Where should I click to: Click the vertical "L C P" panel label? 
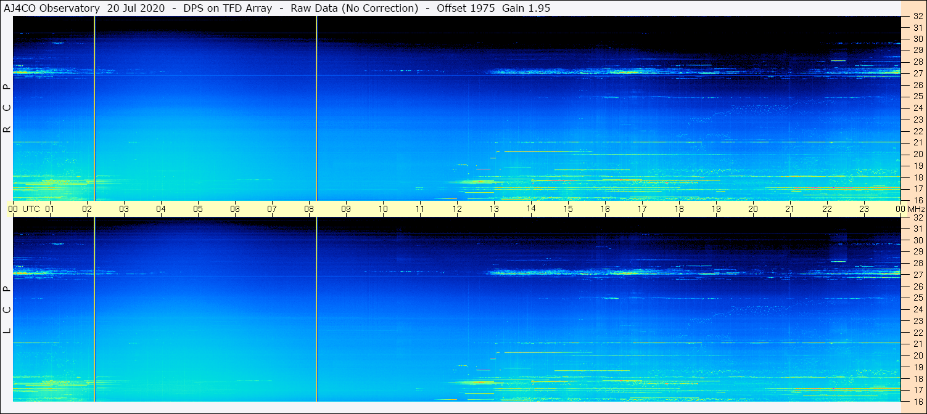tap(7, 310)
